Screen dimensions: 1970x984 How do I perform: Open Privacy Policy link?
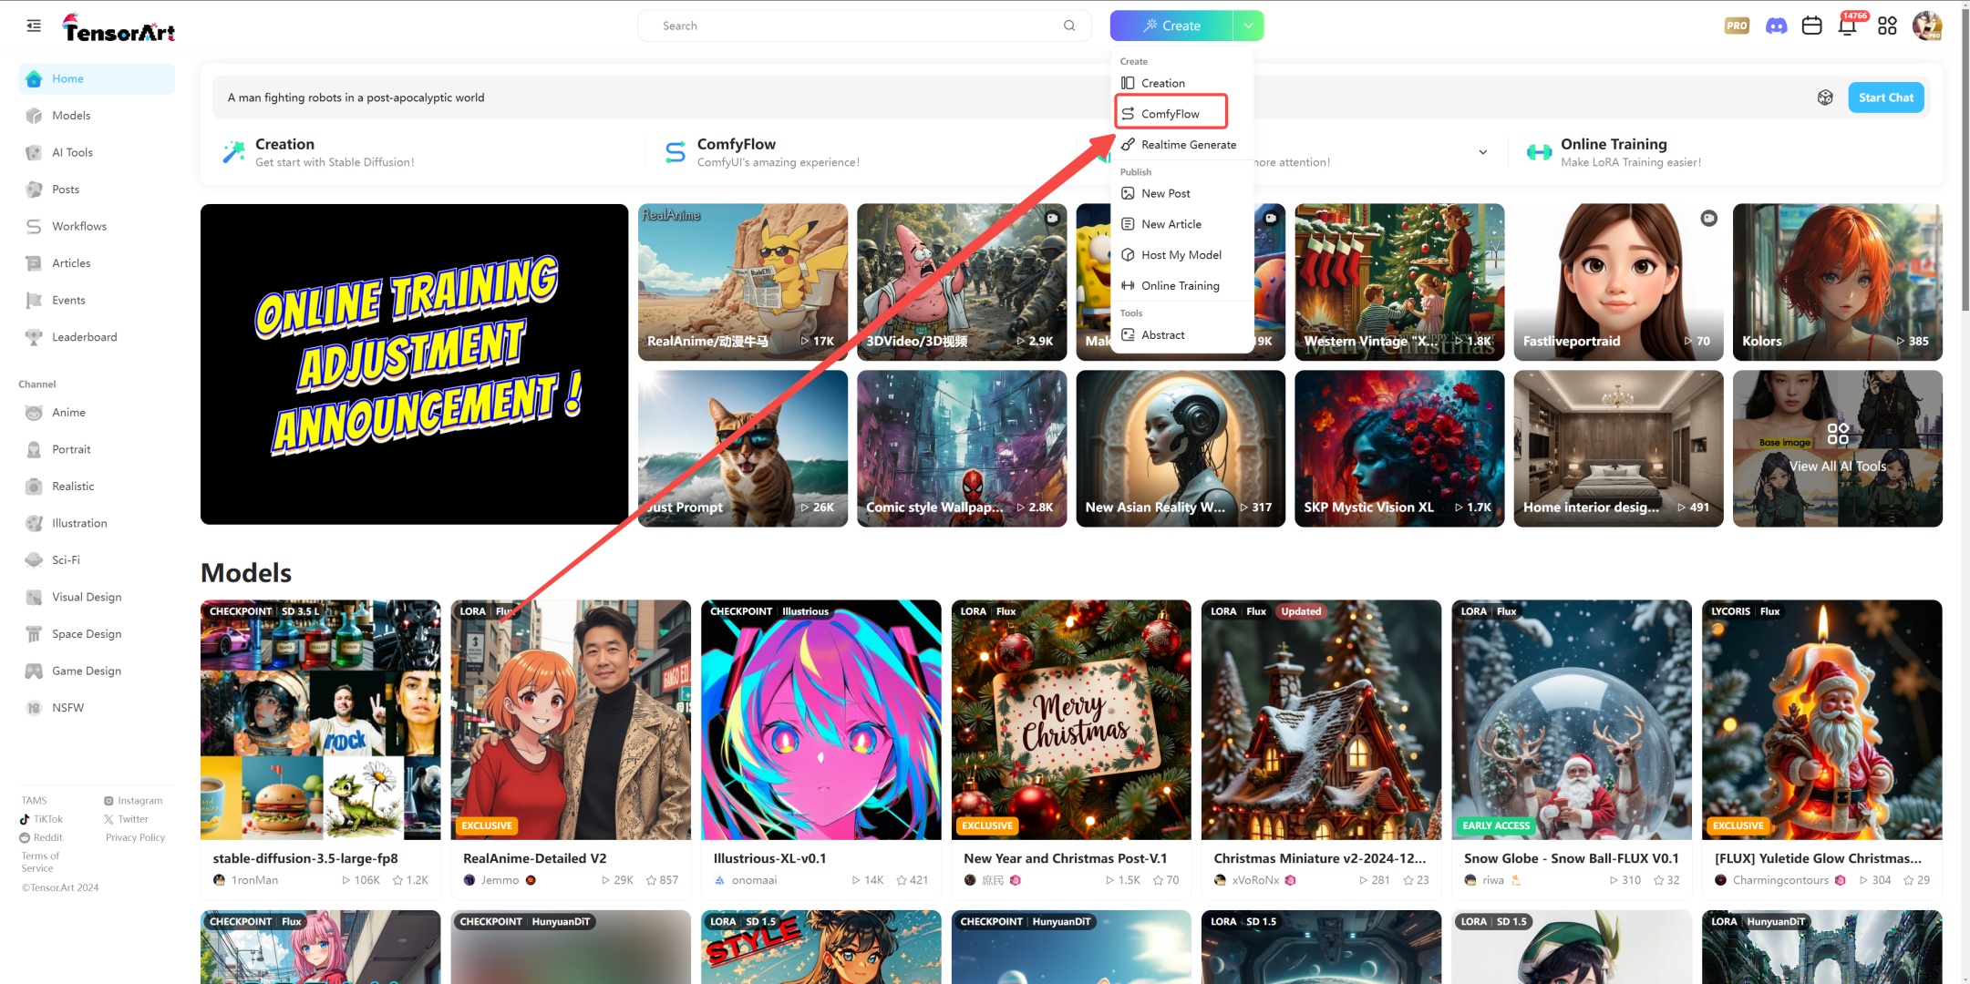coord(135,837)
